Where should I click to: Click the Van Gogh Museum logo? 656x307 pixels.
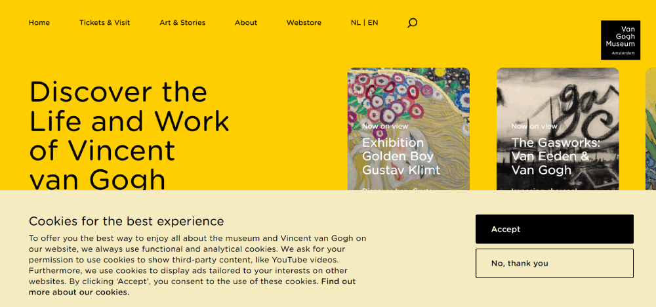(x=620, y=40)
